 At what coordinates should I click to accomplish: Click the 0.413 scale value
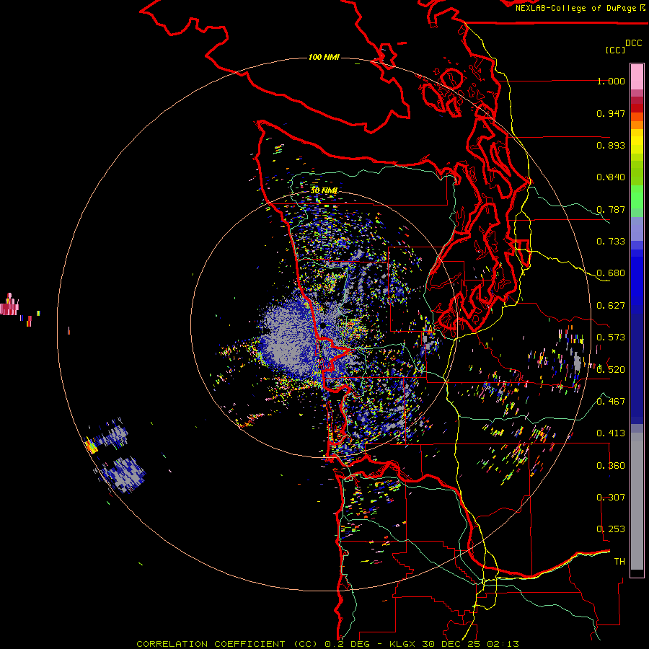click(611, 433)
